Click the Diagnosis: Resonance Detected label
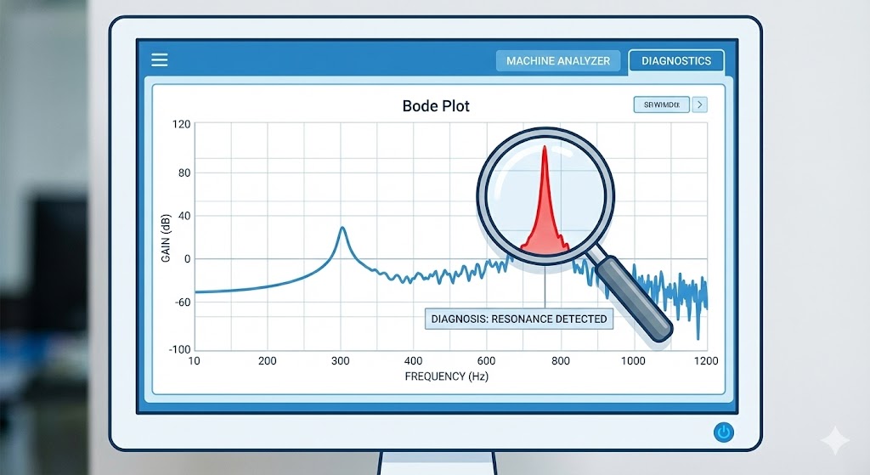Screen dimensions: 870x475 (x=518, y=319)
